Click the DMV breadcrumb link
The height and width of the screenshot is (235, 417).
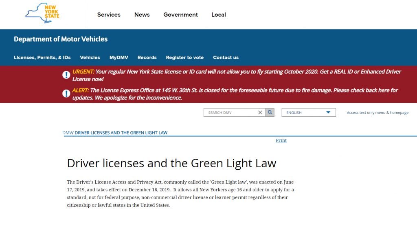[67, 133]
